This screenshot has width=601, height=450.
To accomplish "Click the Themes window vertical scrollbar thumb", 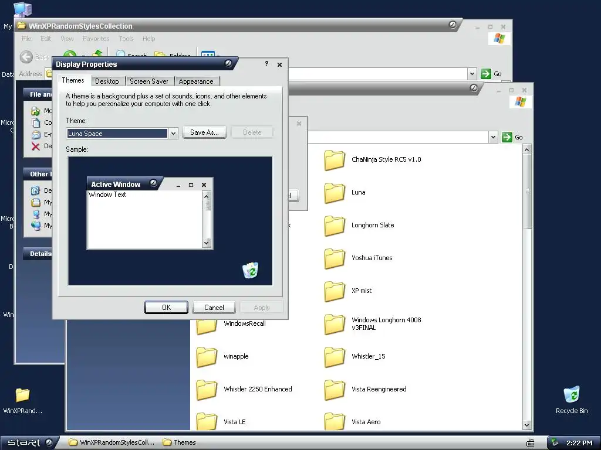I will 527,192.
